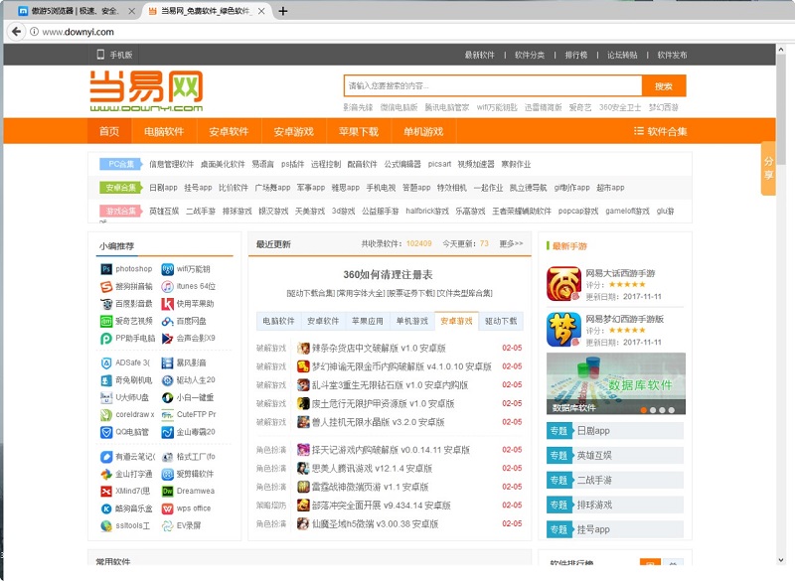795x581 pixels.
Task: Click the orange 搜索 search button
Action: point(662,85)
